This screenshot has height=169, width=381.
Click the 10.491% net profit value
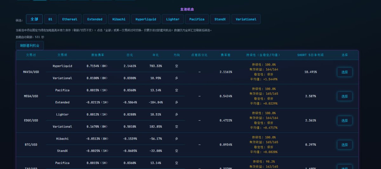[310, 72]
